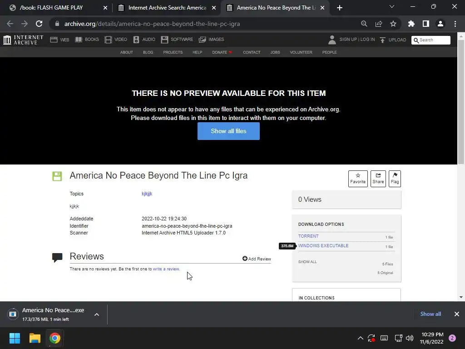Click the taskbar clock and date

click(x=431, y=338)
